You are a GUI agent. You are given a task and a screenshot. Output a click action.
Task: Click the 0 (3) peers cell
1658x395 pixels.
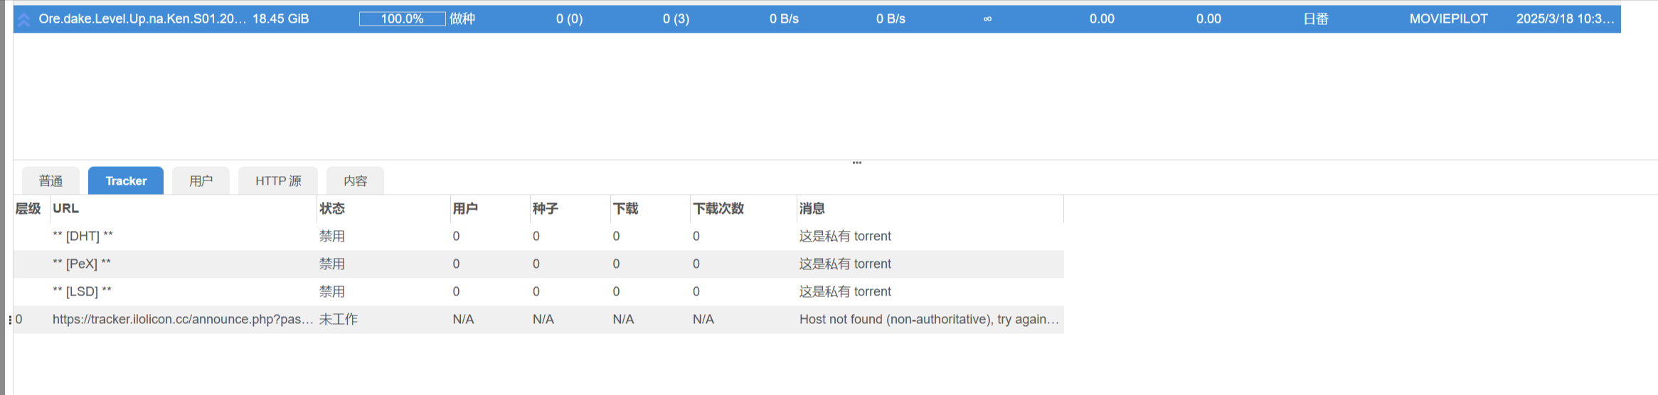pos(676,19)
